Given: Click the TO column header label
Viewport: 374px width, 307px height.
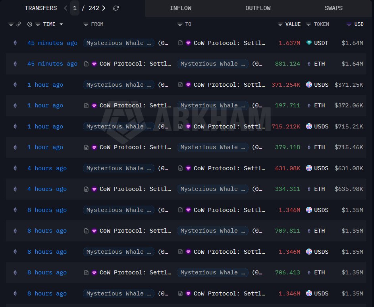Looking at the screenshot, I should coord(188,24).
